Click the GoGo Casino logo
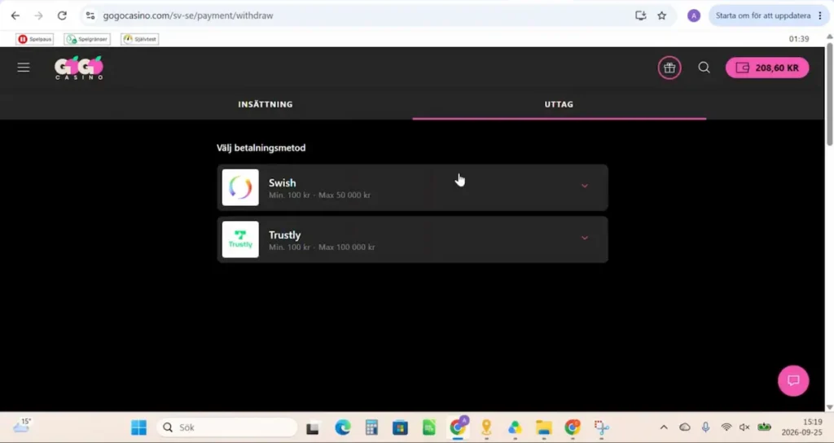Screen dimensions: 834x443 click(79, 68)
